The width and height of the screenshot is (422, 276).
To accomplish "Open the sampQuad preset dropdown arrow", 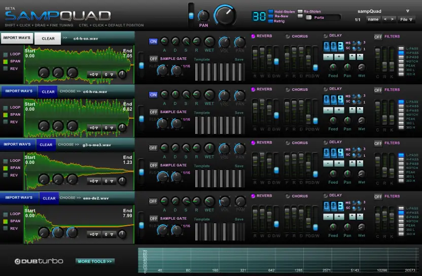I will 407,11.
